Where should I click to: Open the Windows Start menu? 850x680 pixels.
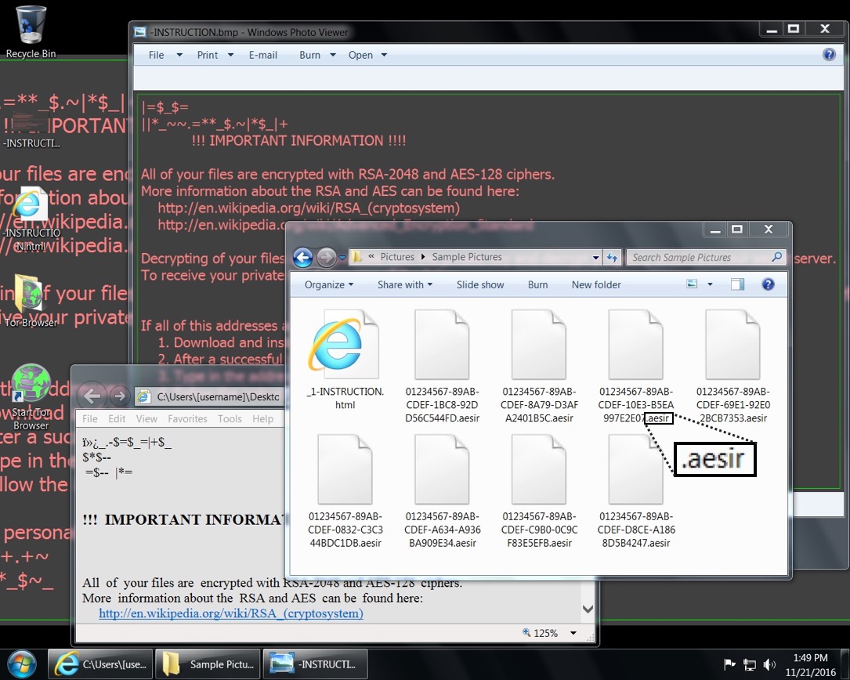coord(22,664)
